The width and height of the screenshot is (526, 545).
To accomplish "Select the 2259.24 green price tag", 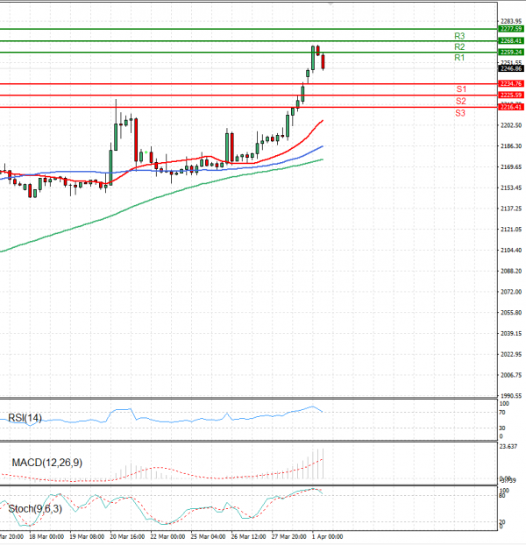I will tap(511, 52).
